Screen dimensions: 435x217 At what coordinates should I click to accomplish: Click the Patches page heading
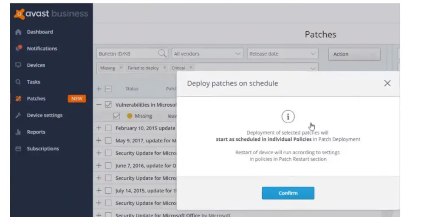[x=320, y=35]
